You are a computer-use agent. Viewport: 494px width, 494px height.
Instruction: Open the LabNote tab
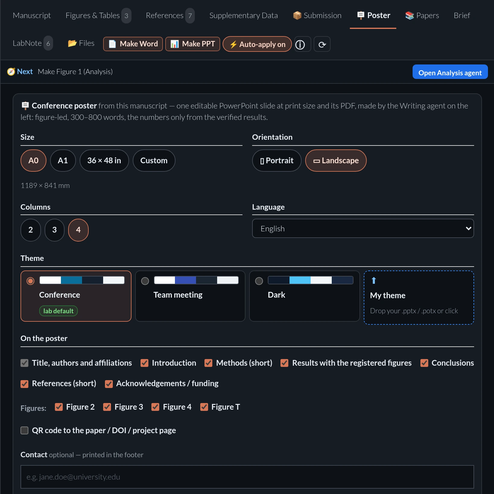pos(33,43)
